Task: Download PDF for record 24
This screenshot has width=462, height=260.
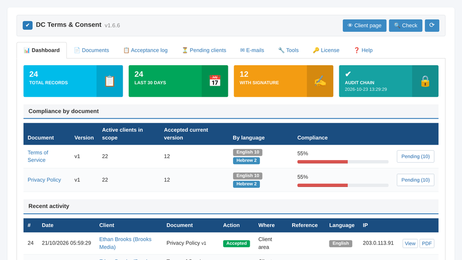Action: 427,243
